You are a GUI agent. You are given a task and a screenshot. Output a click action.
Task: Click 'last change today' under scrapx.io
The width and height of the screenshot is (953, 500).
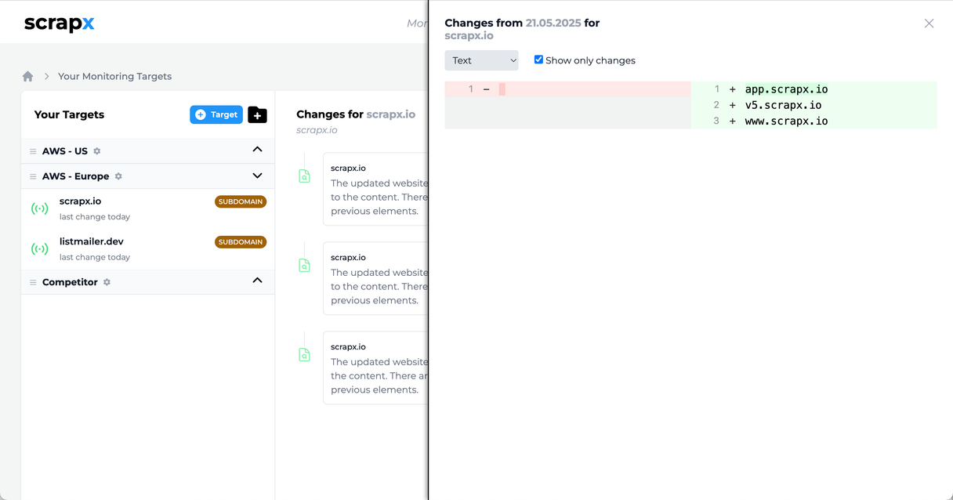95,217
